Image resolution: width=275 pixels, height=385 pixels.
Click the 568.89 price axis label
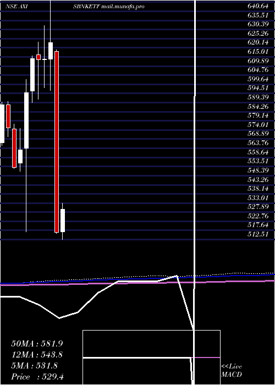tap(257, 134)
